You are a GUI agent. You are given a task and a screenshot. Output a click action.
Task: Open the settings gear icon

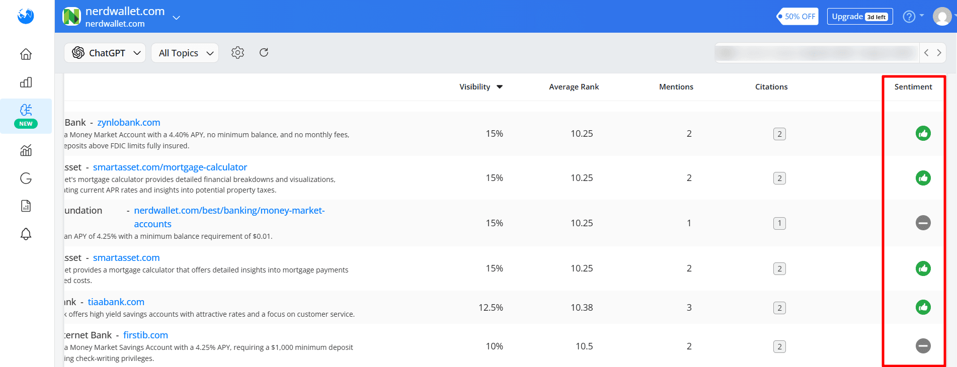(x=237, y=53)
